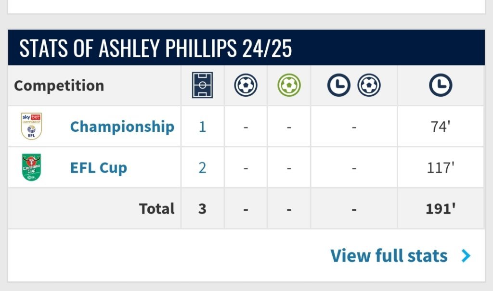Open View full stats link
Screen dimensions: 493x291
[389, 255]
